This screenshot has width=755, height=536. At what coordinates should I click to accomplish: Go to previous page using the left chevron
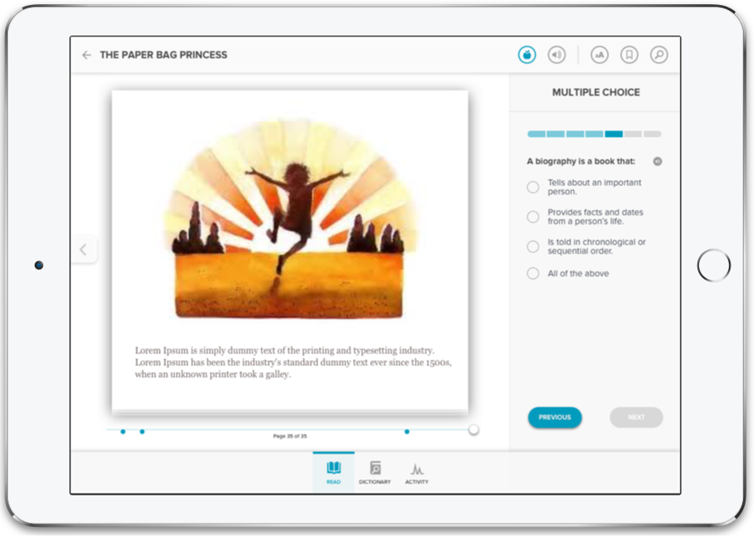[83, 249]
